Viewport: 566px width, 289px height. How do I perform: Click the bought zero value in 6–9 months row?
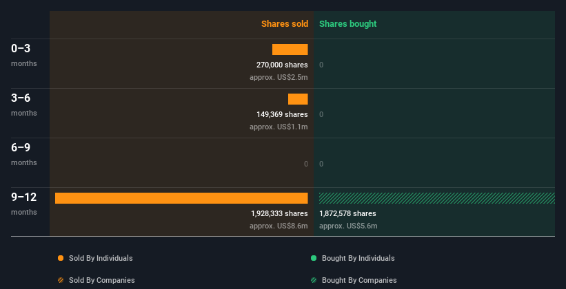pyautogui.click(x=321, y=164)
